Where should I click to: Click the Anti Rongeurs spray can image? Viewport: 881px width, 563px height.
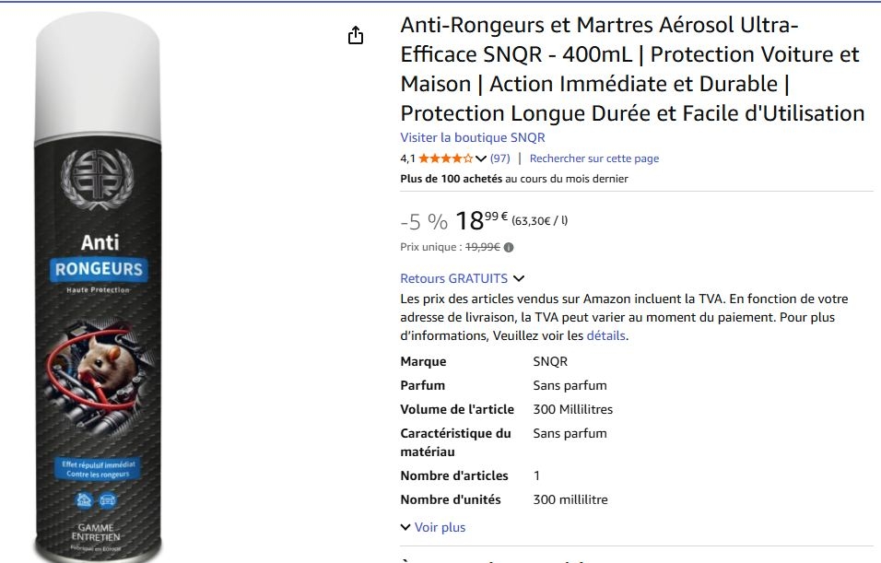(x=98, y=295)
